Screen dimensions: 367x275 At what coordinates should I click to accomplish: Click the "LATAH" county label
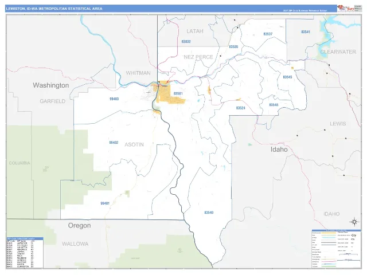click(195, 31)
